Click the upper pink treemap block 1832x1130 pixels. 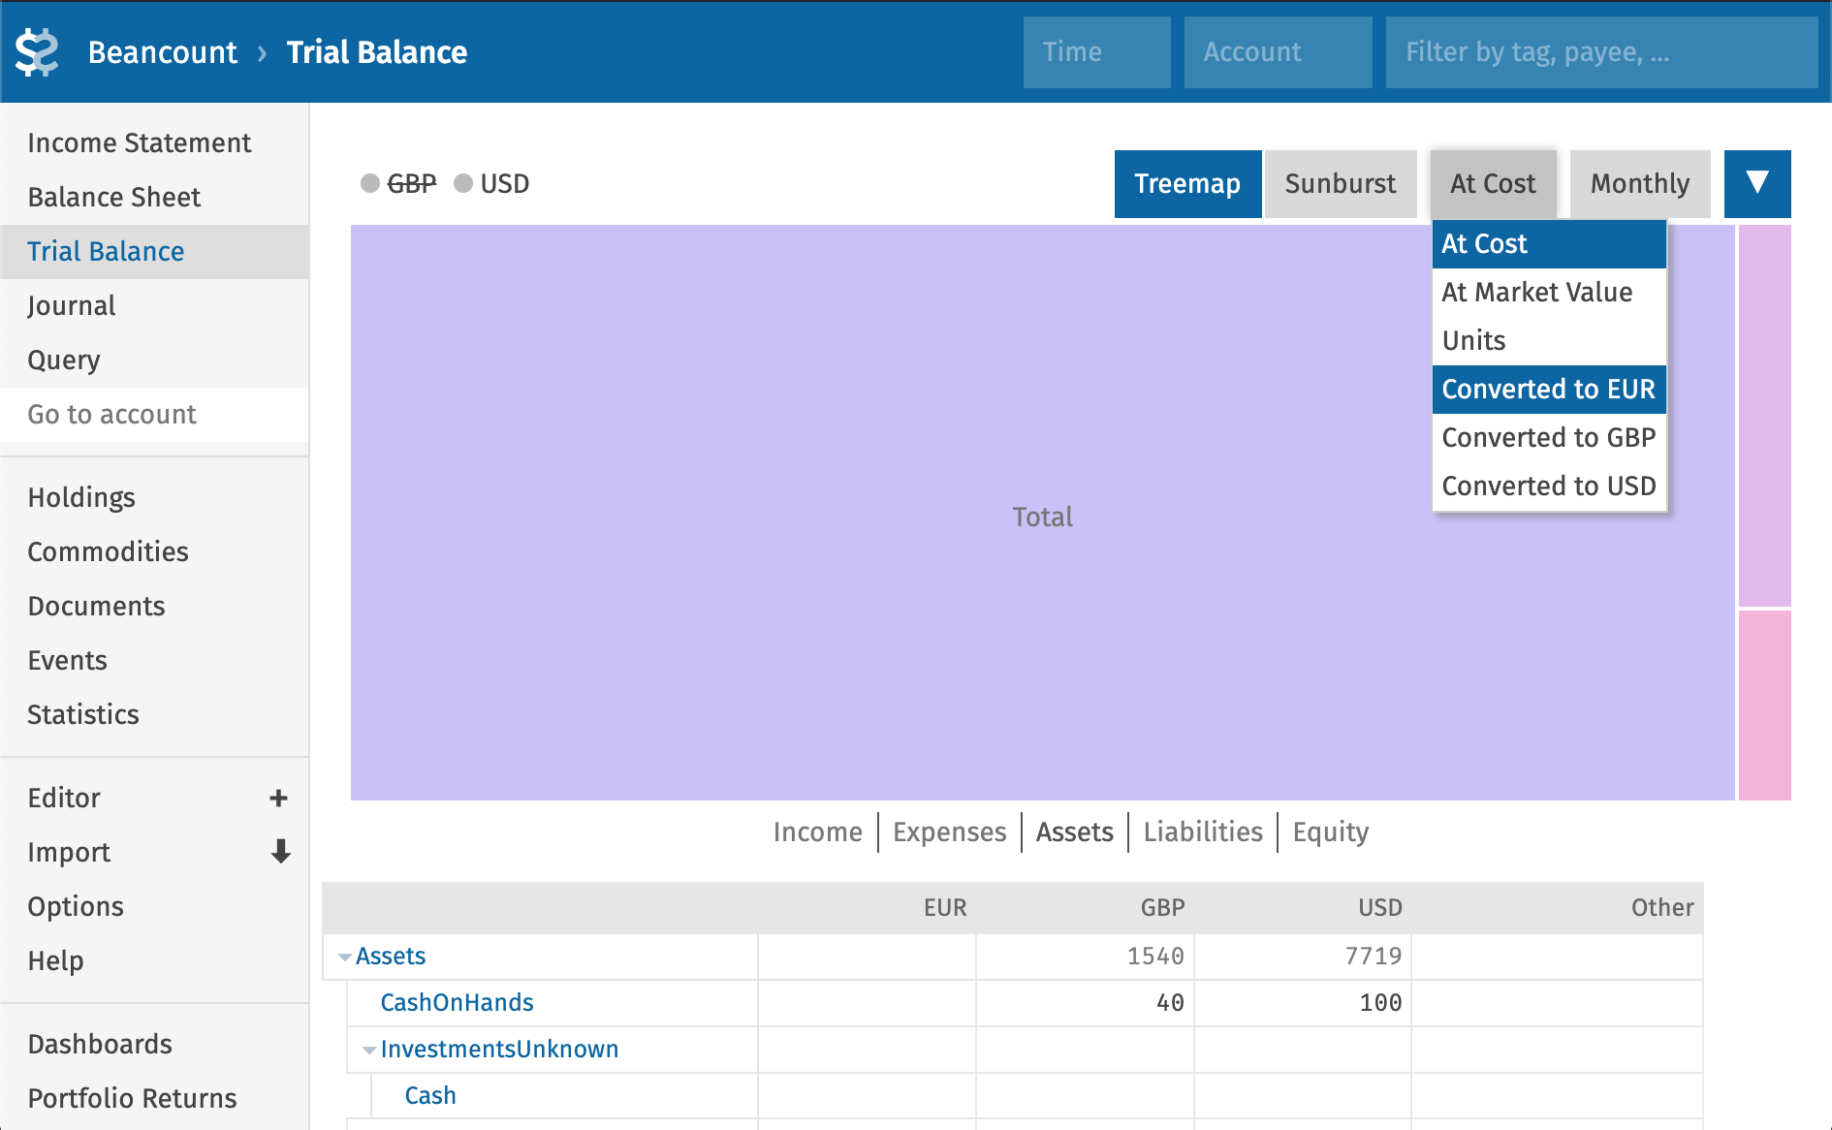coord(1764,416)
